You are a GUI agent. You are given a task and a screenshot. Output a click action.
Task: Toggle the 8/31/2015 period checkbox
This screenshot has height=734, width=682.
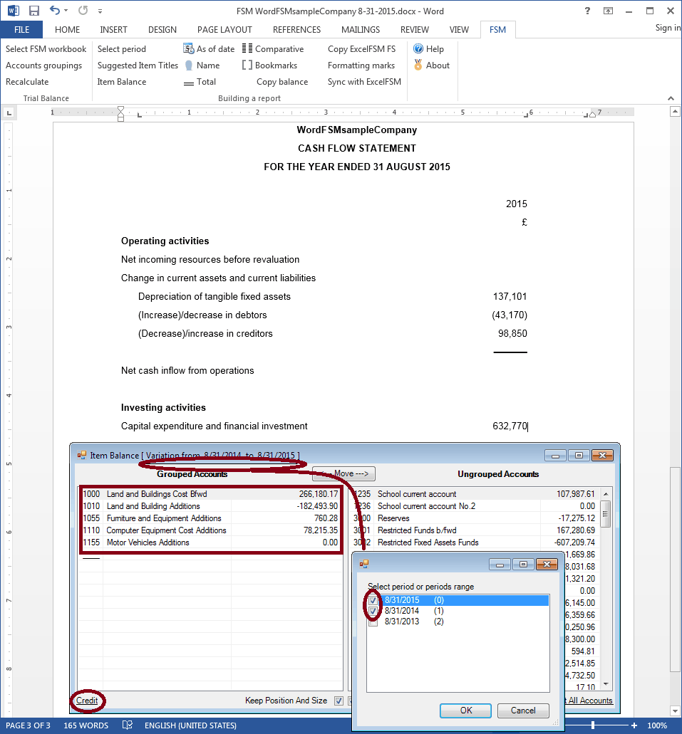[373, 600]
